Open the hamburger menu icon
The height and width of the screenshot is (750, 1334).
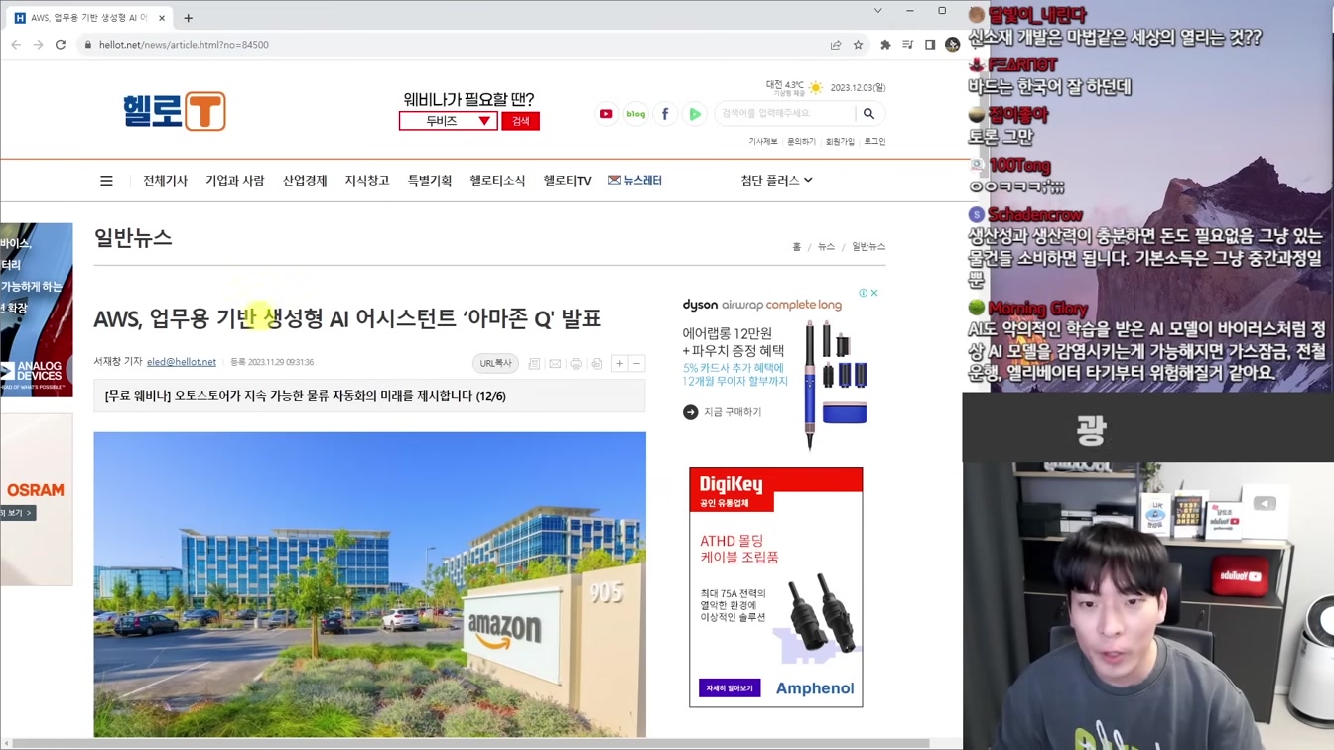click(106, 181)
